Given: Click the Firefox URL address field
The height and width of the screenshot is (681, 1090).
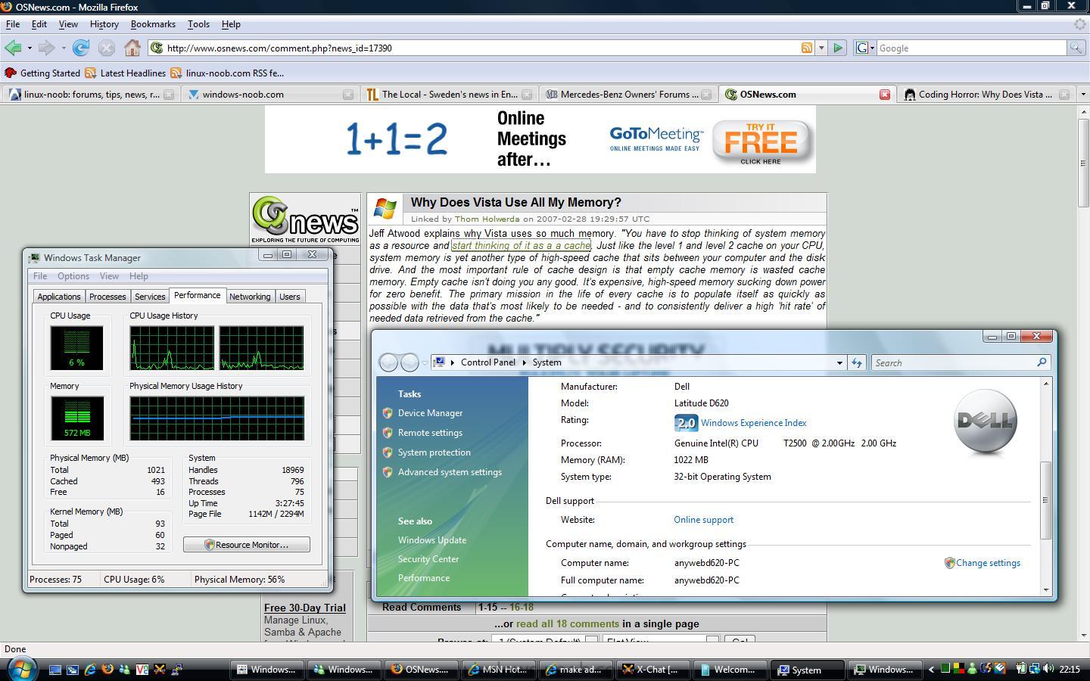Looking at the screenshot, I should (x=481, y=48).
